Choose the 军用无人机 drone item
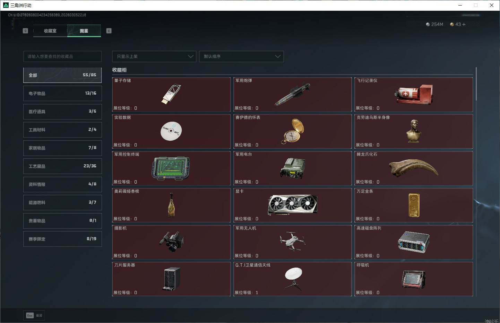The height and width of the screenshot is (323, 500). click(x=292, y=242)
